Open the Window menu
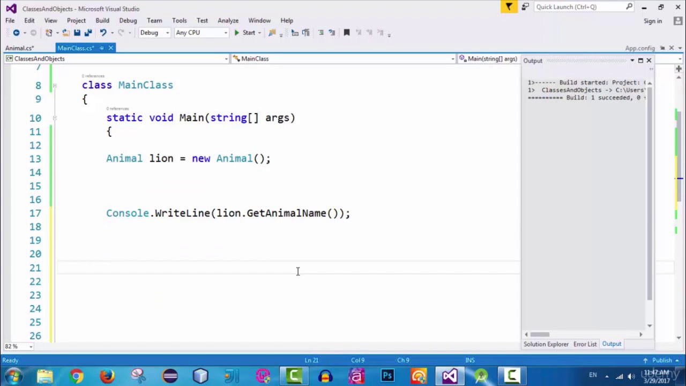 [x=259, y=20]
